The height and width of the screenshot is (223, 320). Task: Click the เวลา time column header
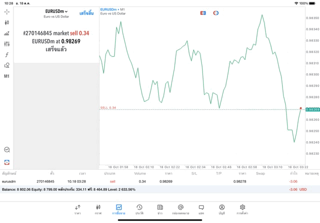[x=82, y=174]
